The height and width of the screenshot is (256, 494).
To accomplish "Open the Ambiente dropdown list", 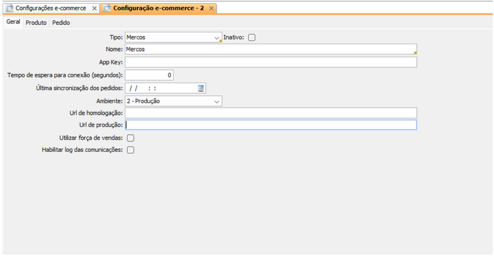I will click(x=217, y=102).
